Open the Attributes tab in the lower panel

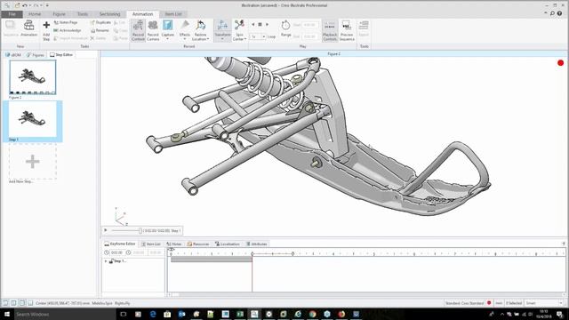click(256, 244)
